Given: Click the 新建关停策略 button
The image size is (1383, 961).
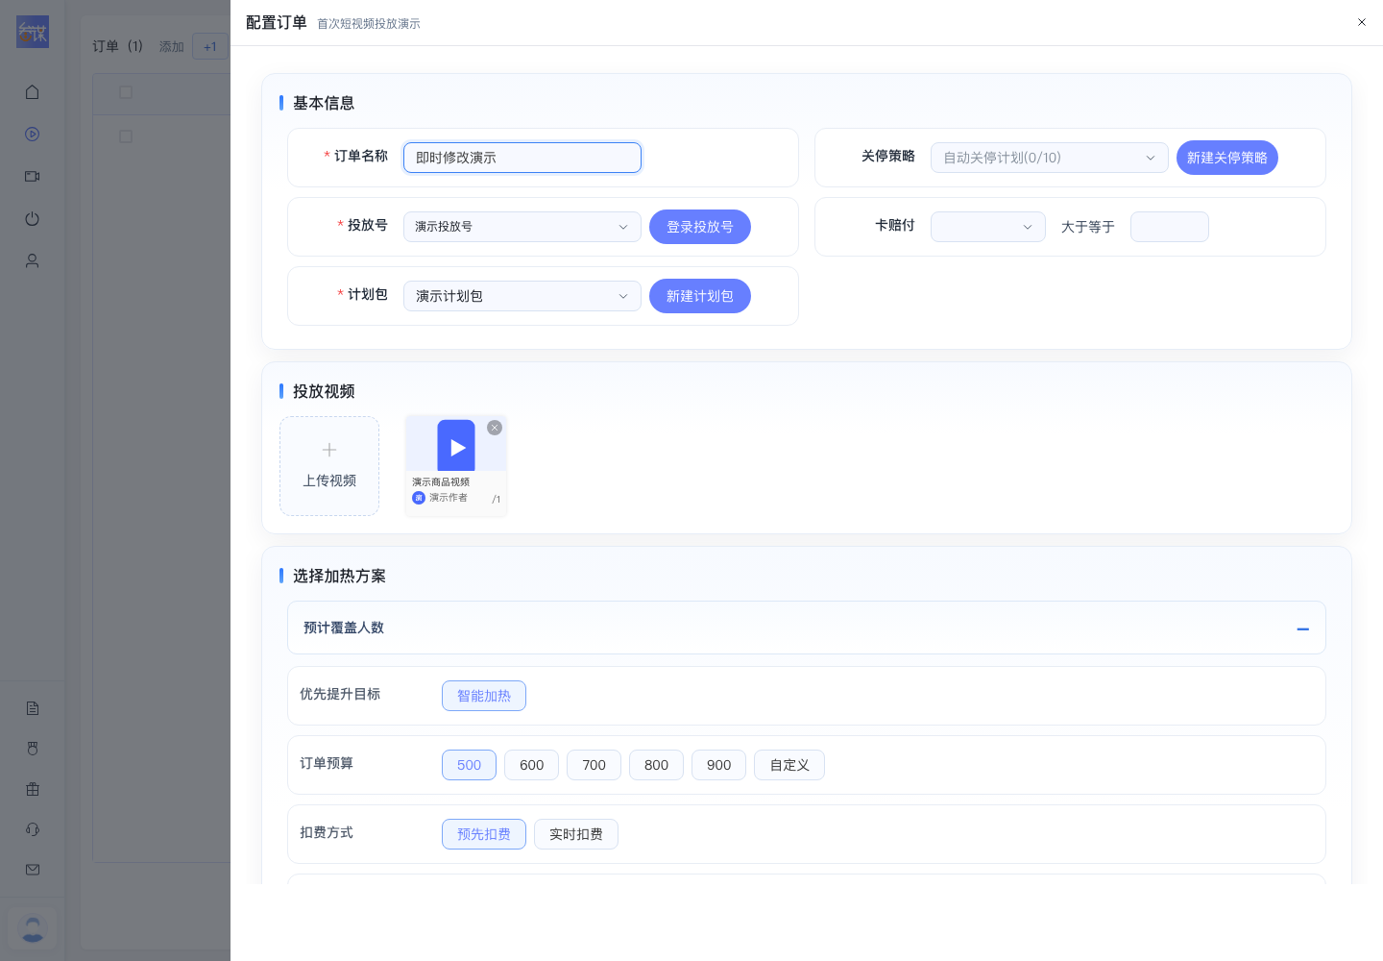Looking at the screenshot, I should pyautogui.click(x=1227, y=158).
